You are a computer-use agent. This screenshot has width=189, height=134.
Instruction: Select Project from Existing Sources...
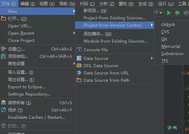click(x=115, y=18)
